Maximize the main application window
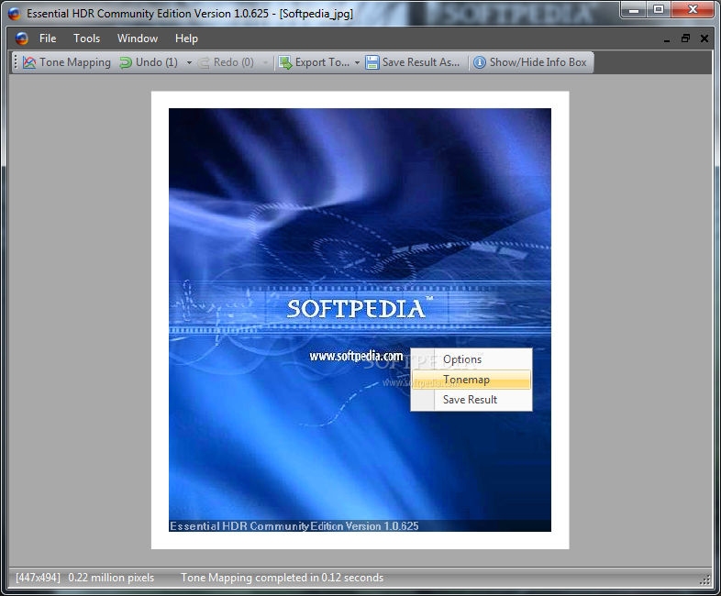This screenshot has height=596, width=721. pos(659,10)
